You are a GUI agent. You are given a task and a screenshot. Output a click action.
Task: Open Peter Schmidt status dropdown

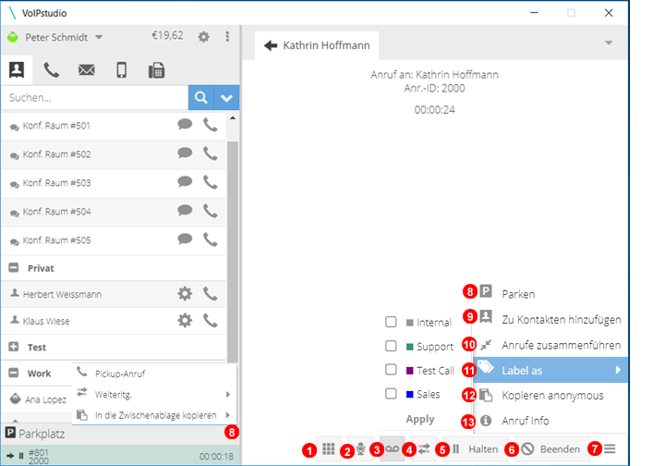click(99, 37)
